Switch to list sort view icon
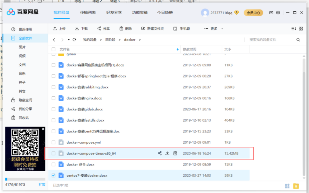Viewport: 309px width, 193px height. pos(294,29)
